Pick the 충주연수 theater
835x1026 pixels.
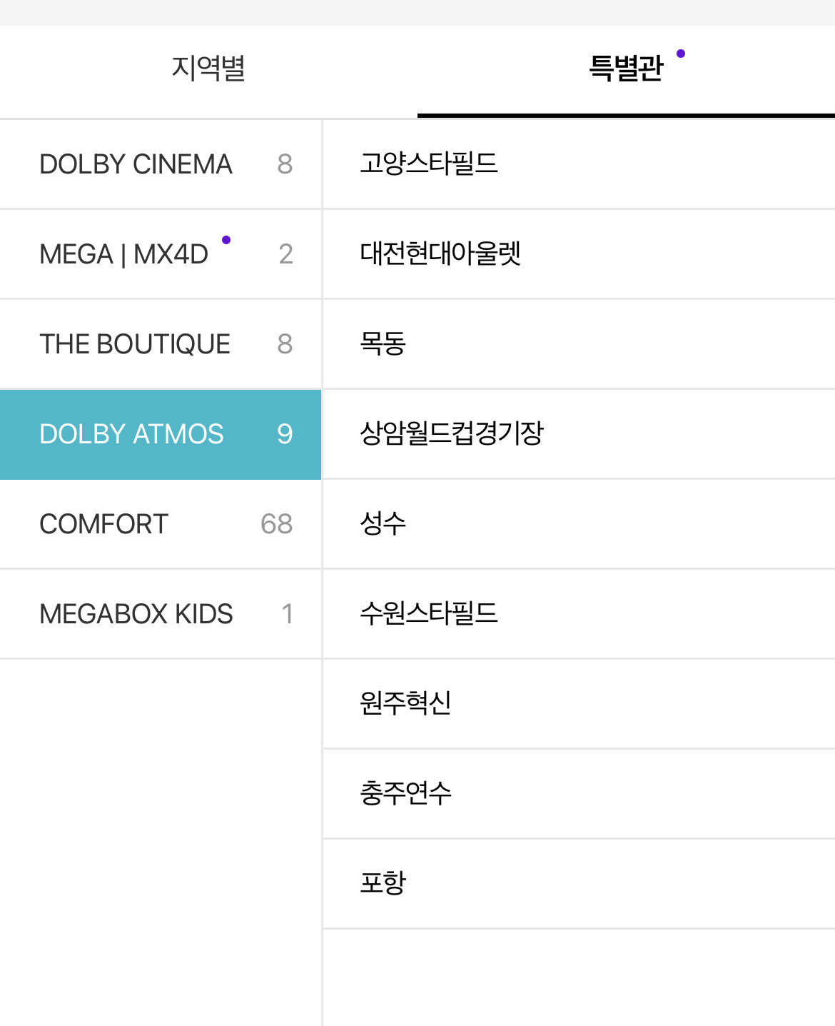[406, 793]
